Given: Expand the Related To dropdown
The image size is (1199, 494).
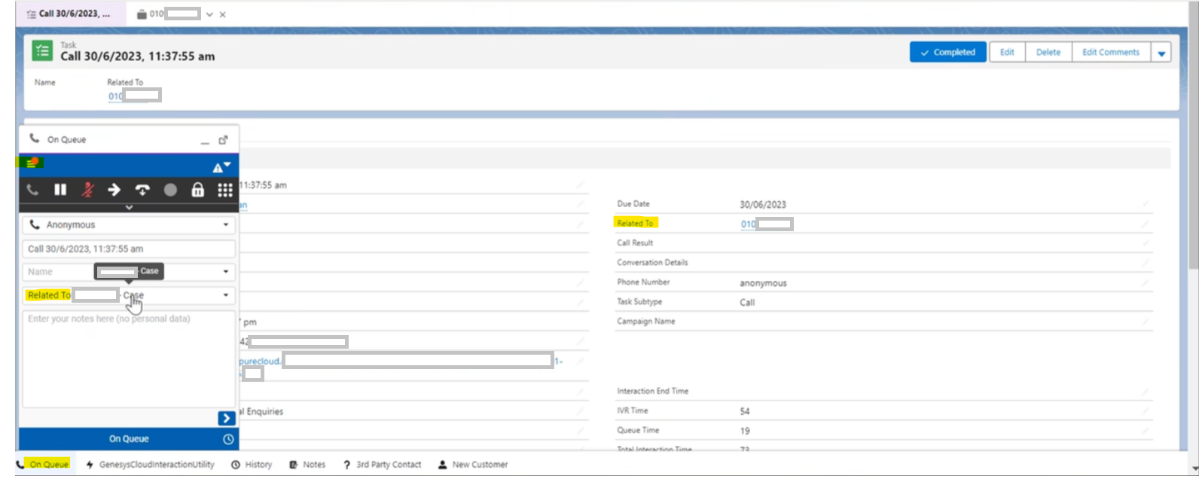Looking at the screenshot, I should point(225,295).
